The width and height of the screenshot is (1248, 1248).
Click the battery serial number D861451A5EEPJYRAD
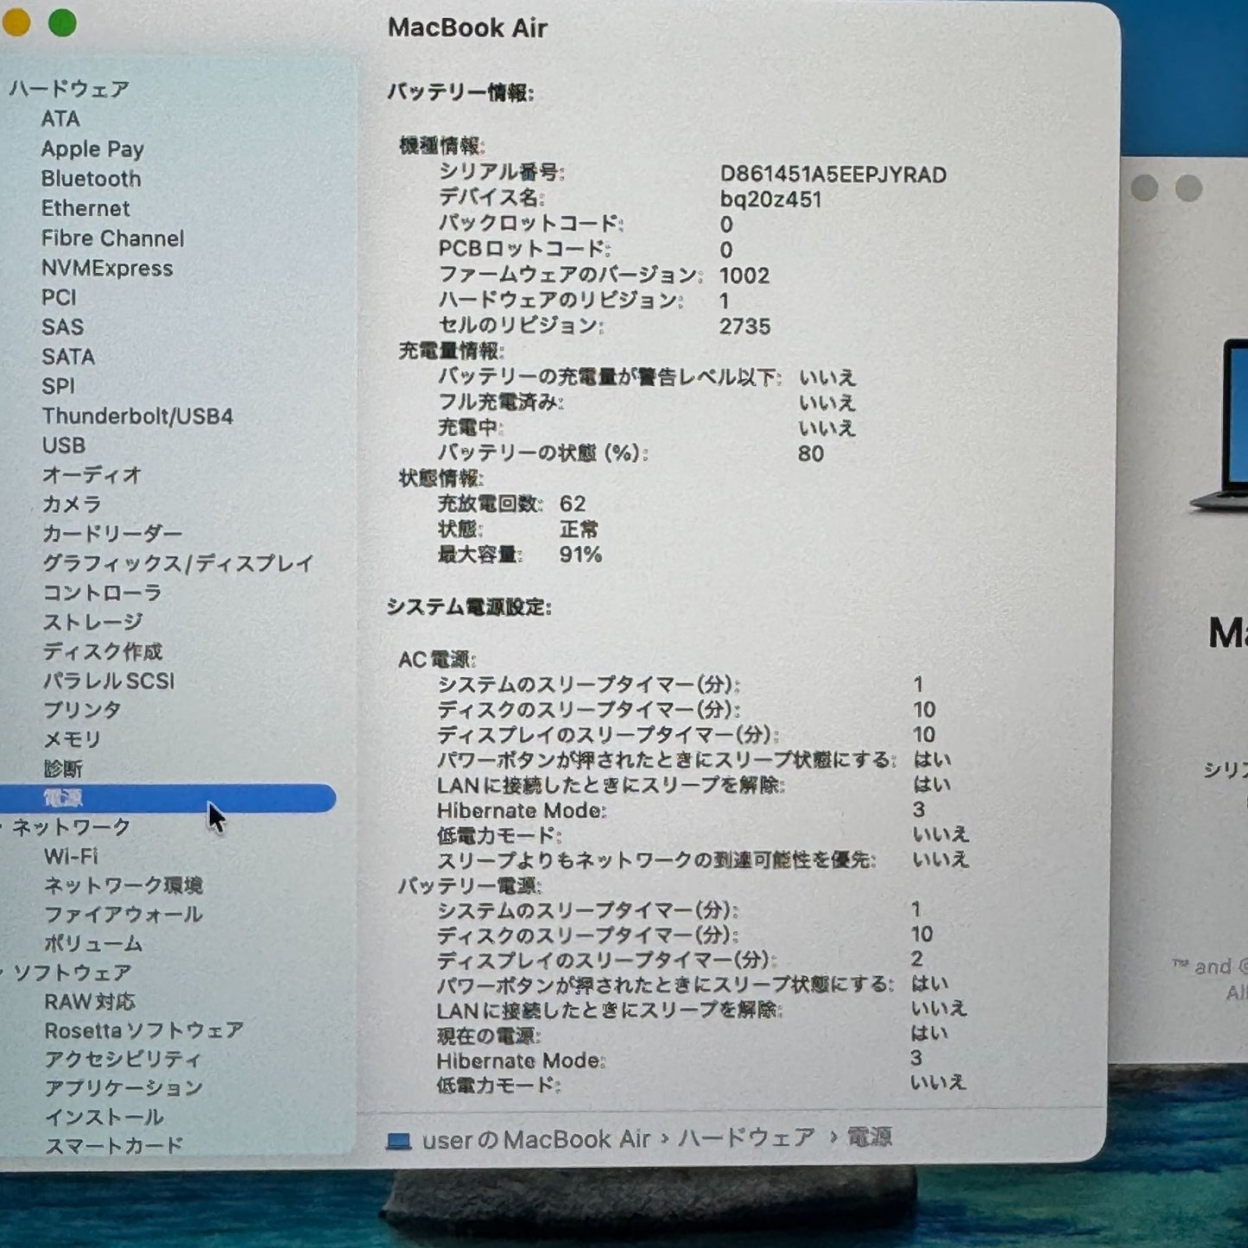[833, 174]
